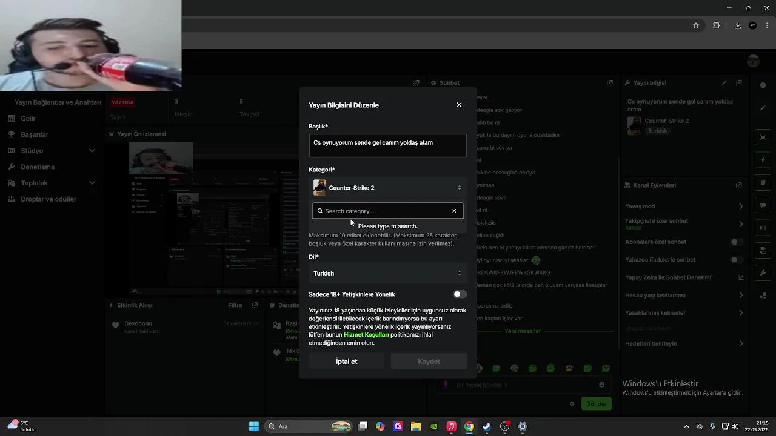Screen dimensions: 776x436
Task: Toggle Abonelere özel sohbet switch
Action: click(x=737, y=242)
